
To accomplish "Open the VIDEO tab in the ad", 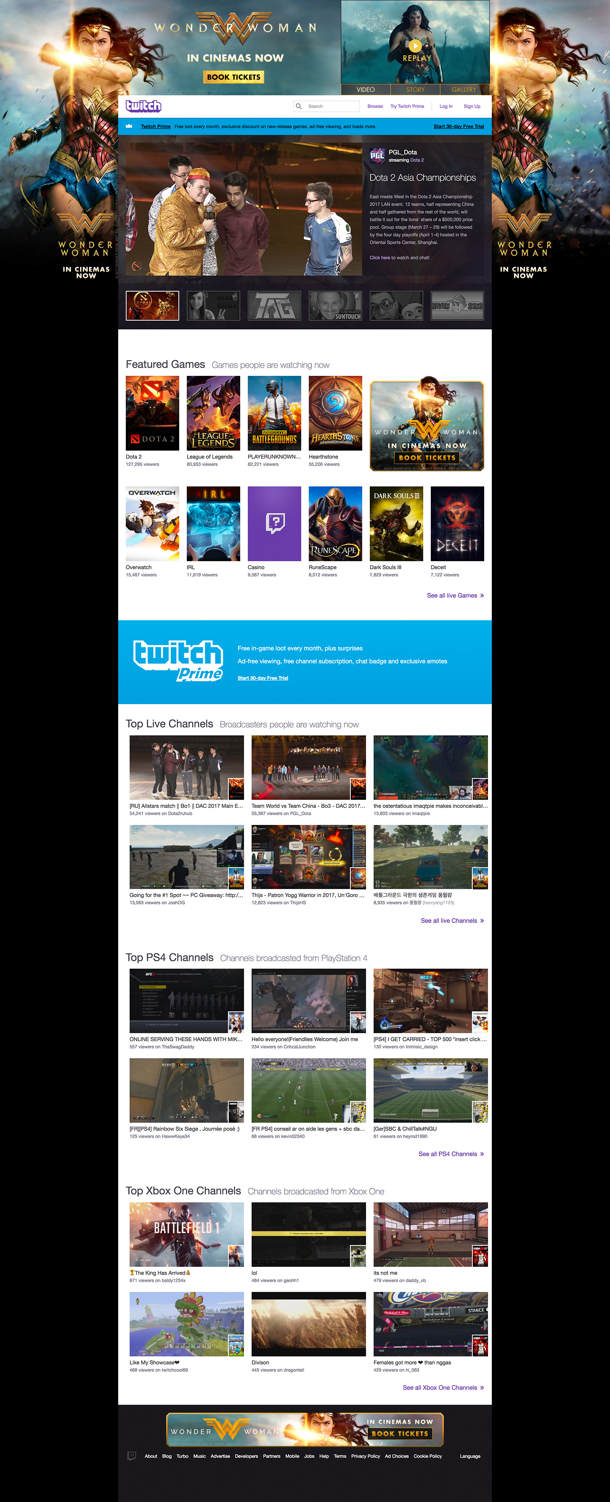I will point(366,89).
